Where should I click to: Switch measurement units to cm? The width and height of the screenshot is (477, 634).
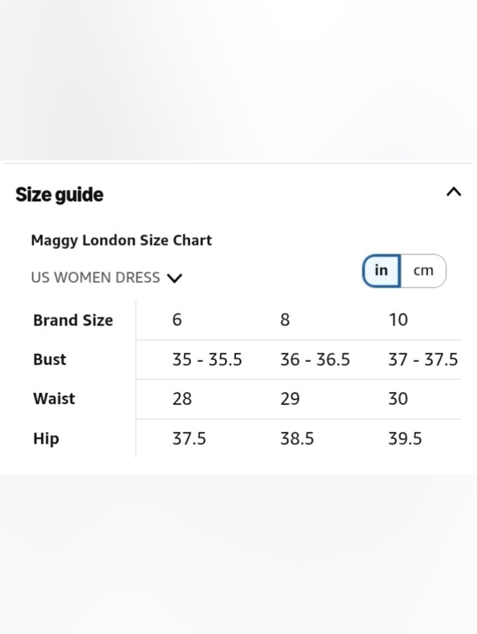click(423, 270)
